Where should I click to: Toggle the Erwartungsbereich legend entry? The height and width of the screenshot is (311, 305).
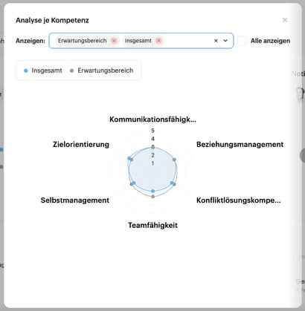point(102,71)
